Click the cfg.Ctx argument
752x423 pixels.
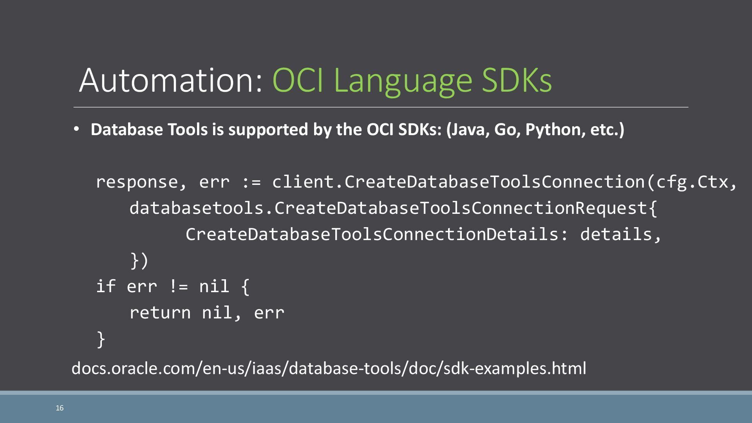(692, 182)
